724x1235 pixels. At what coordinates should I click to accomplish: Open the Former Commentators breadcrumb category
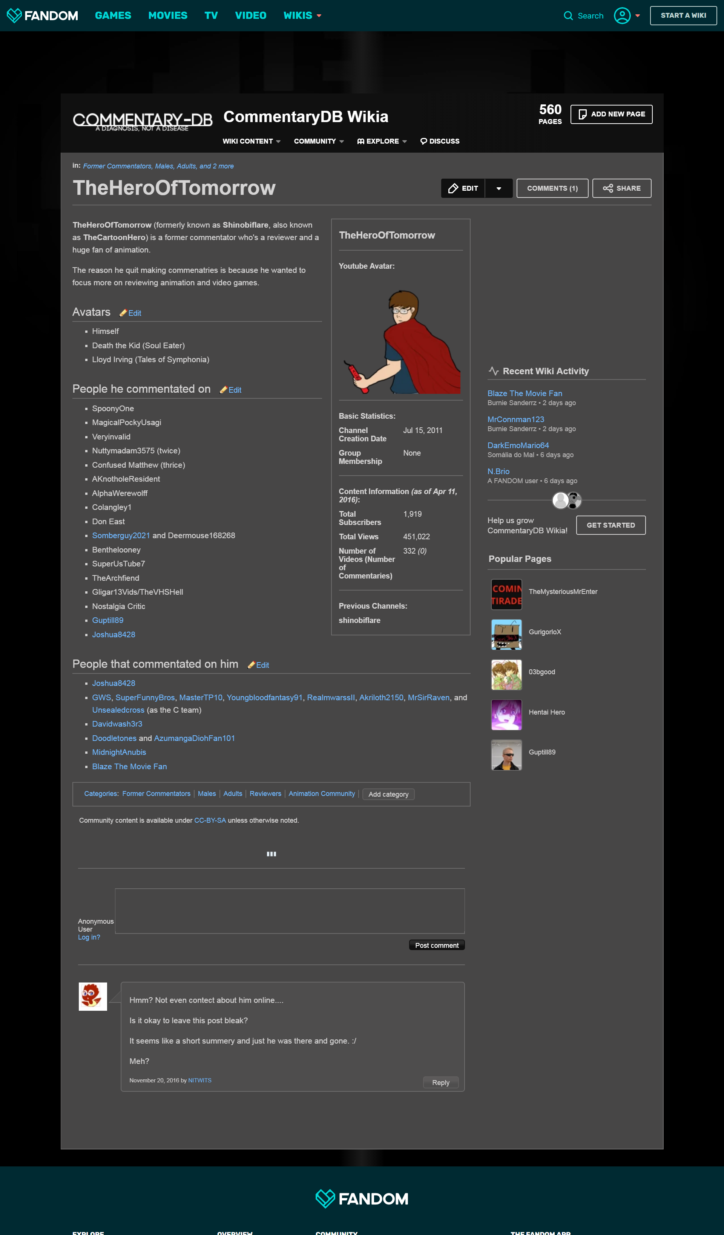pos(117,166)
